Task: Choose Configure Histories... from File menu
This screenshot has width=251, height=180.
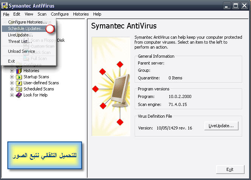Action: pyautogui.click(x=29, y=22)
